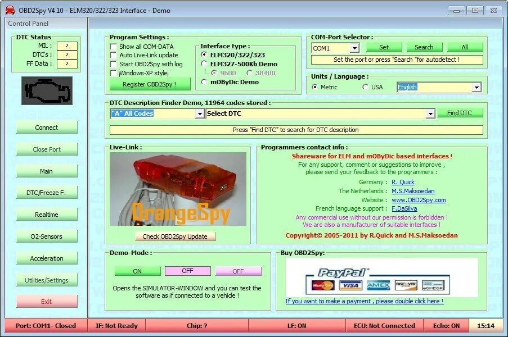Click ECU: Not Connected status cell

coord(385,326)
